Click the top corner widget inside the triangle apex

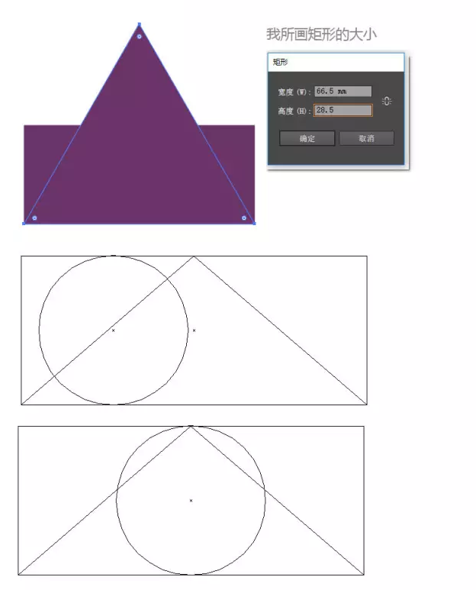(140, 37)
